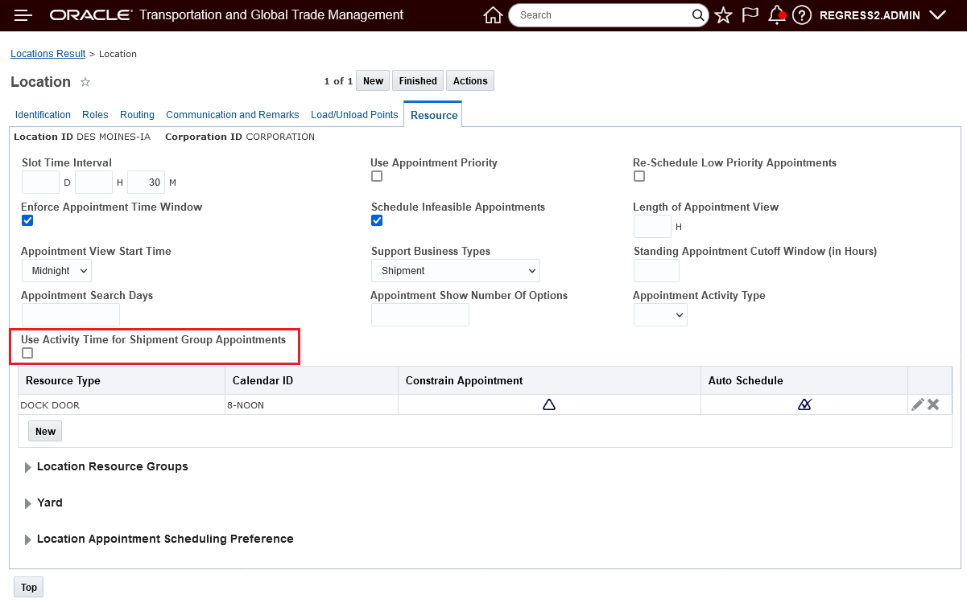Open Appointment View Start Time dropdown
Viewport: 967px width, 603px height.
coord(56,271)
